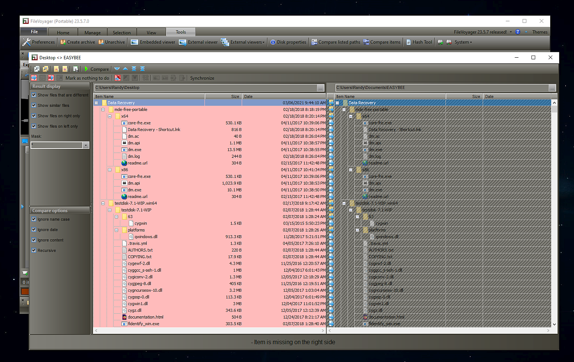
Task: Collapse left mde-free-portable folder
Action: coord(103,110)
